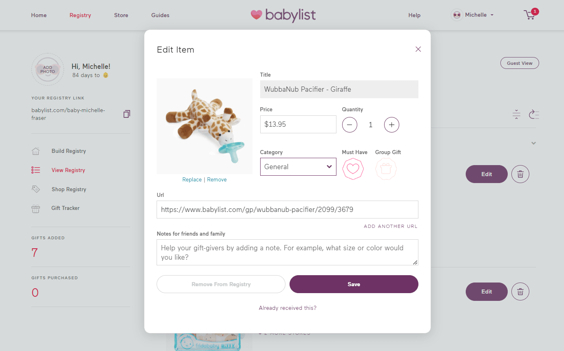
Task: Open the Guides menu item
Action: pos(160,15)
